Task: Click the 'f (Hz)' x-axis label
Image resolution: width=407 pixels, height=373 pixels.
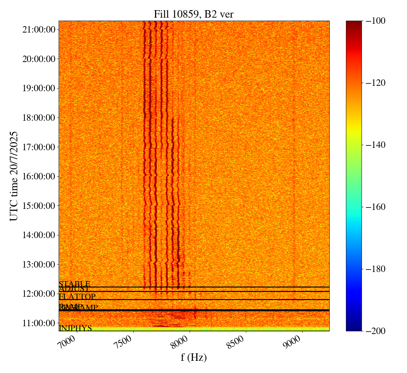Action: point(194,357)
